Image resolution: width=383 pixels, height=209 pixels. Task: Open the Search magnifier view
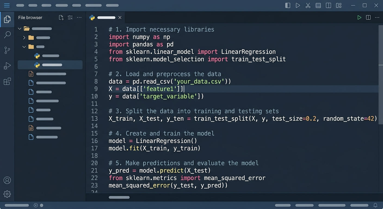coord(7,35)
